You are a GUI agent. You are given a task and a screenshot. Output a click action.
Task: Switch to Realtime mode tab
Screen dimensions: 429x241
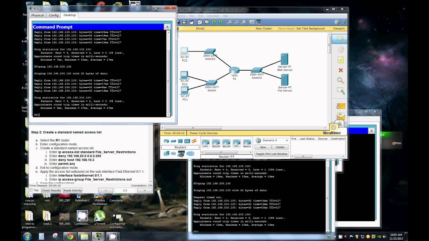(x=332, y=133)
